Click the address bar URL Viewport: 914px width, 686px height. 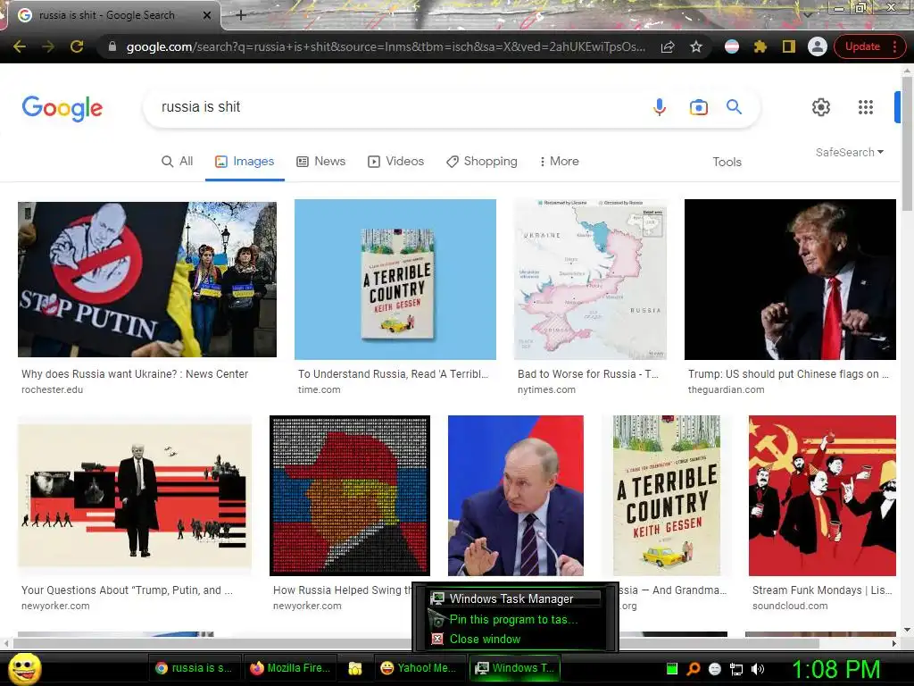pos(386,46)
